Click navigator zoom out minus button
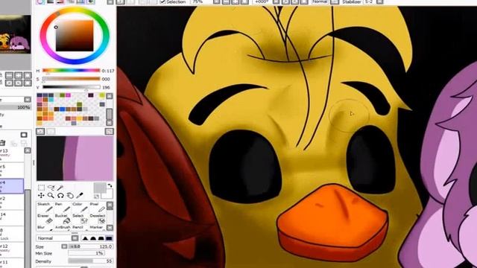The height and width of the screenshot is (268, 477). [9, 75]
